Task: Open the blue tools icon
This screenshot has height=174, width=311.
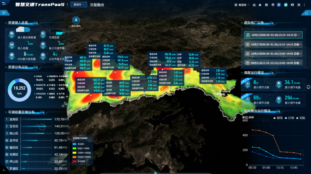Action: 279,5
